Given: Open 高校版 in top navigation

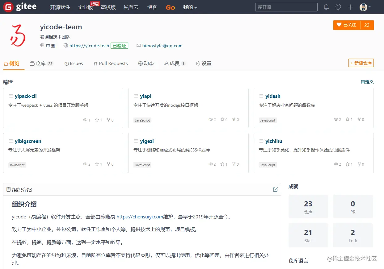Looking at the screenshot, I should pyautogui.click(x=108, y=7).
